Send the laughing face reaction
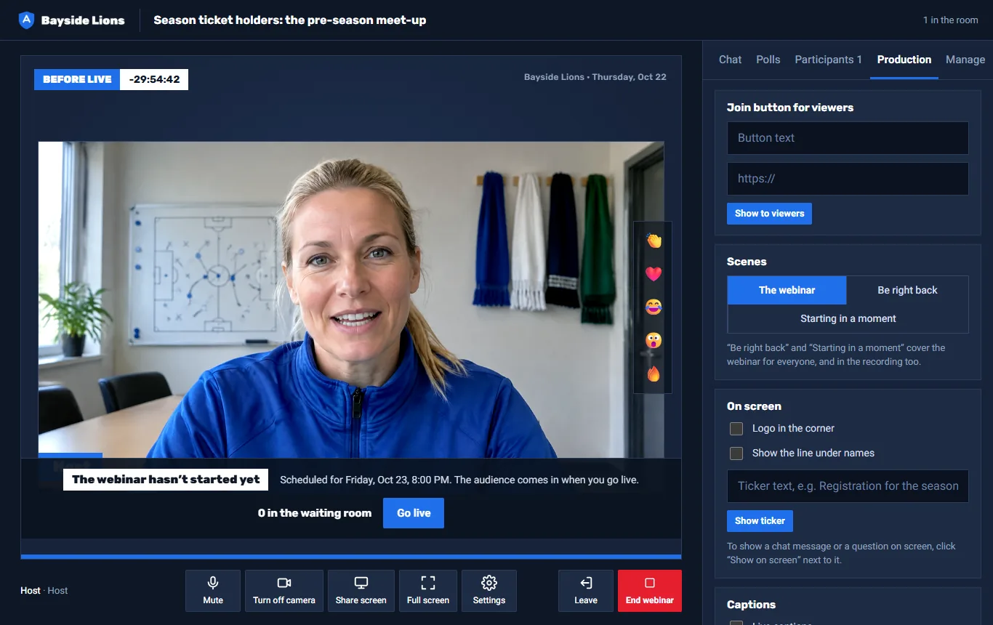Image resolution: width=993 pixels, height=625 pixels. click(x=654, y=307)
